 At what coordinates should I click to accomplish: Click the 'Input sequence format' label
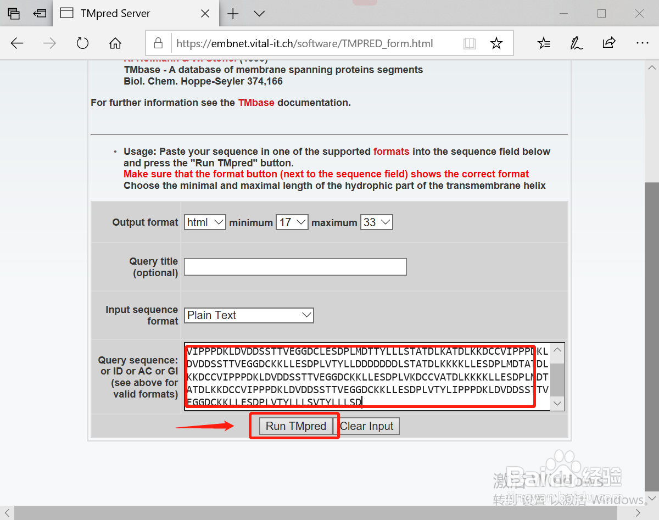click(142, 315)
